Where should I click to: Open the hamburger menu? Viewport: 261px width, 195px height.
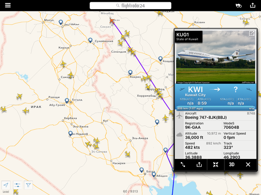pyautogui.click(x=8, y=5)
